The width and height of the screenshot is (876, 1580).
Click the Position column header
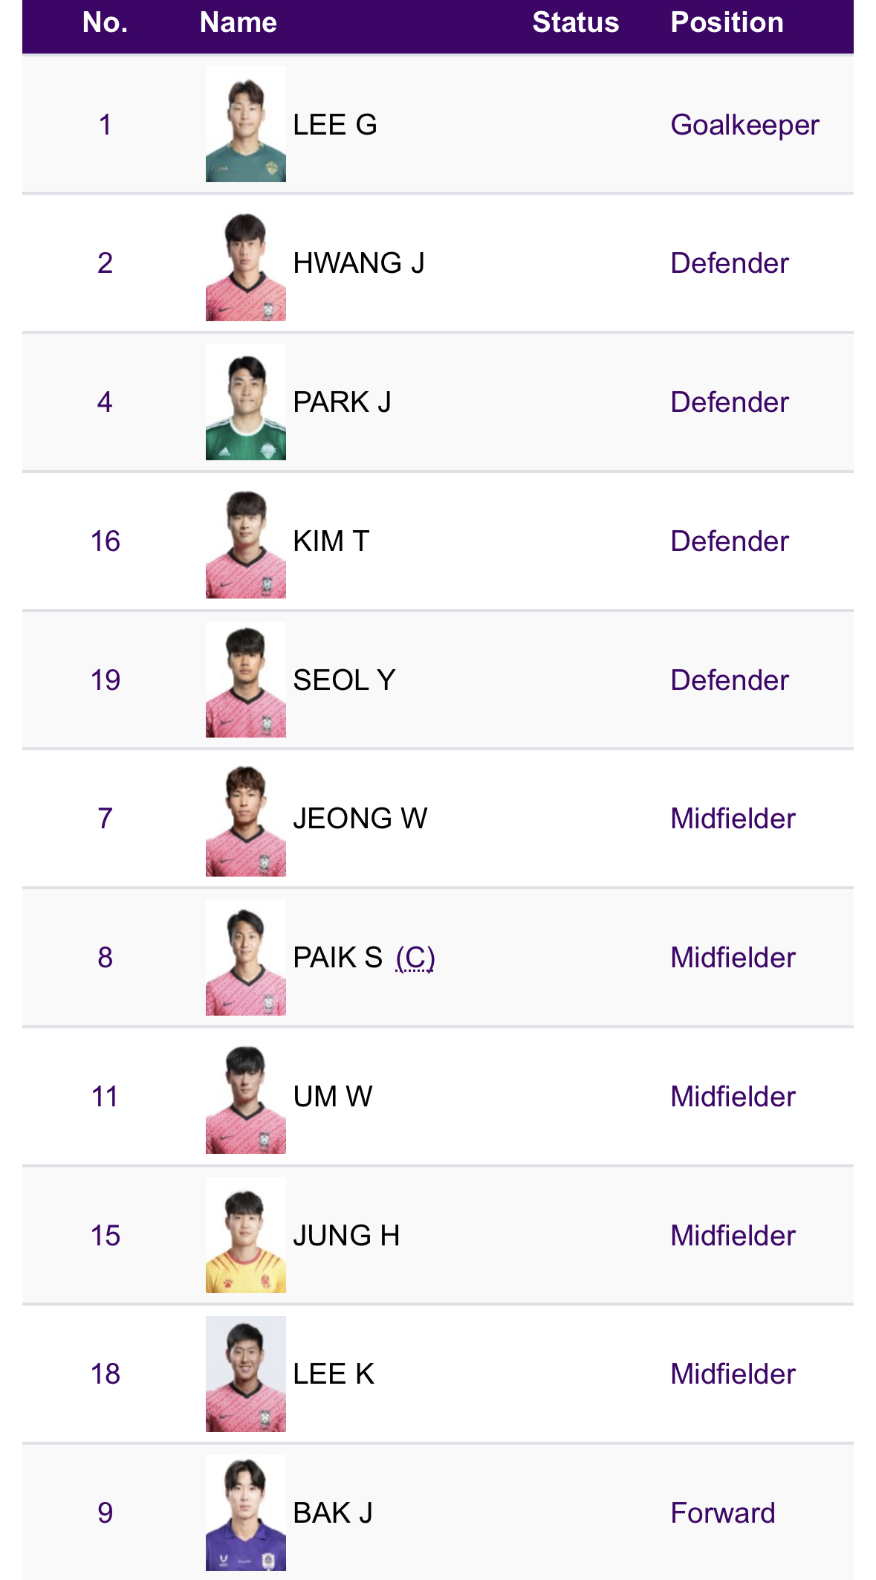(x=727, y=23)
